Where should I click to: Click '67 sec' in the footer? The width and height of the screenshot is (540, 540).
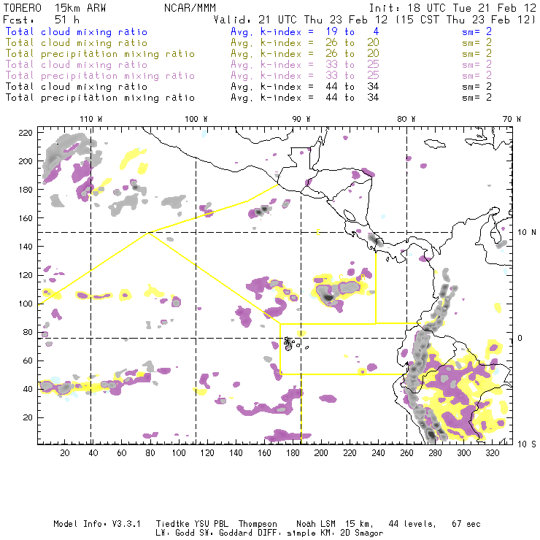[466, 524]
